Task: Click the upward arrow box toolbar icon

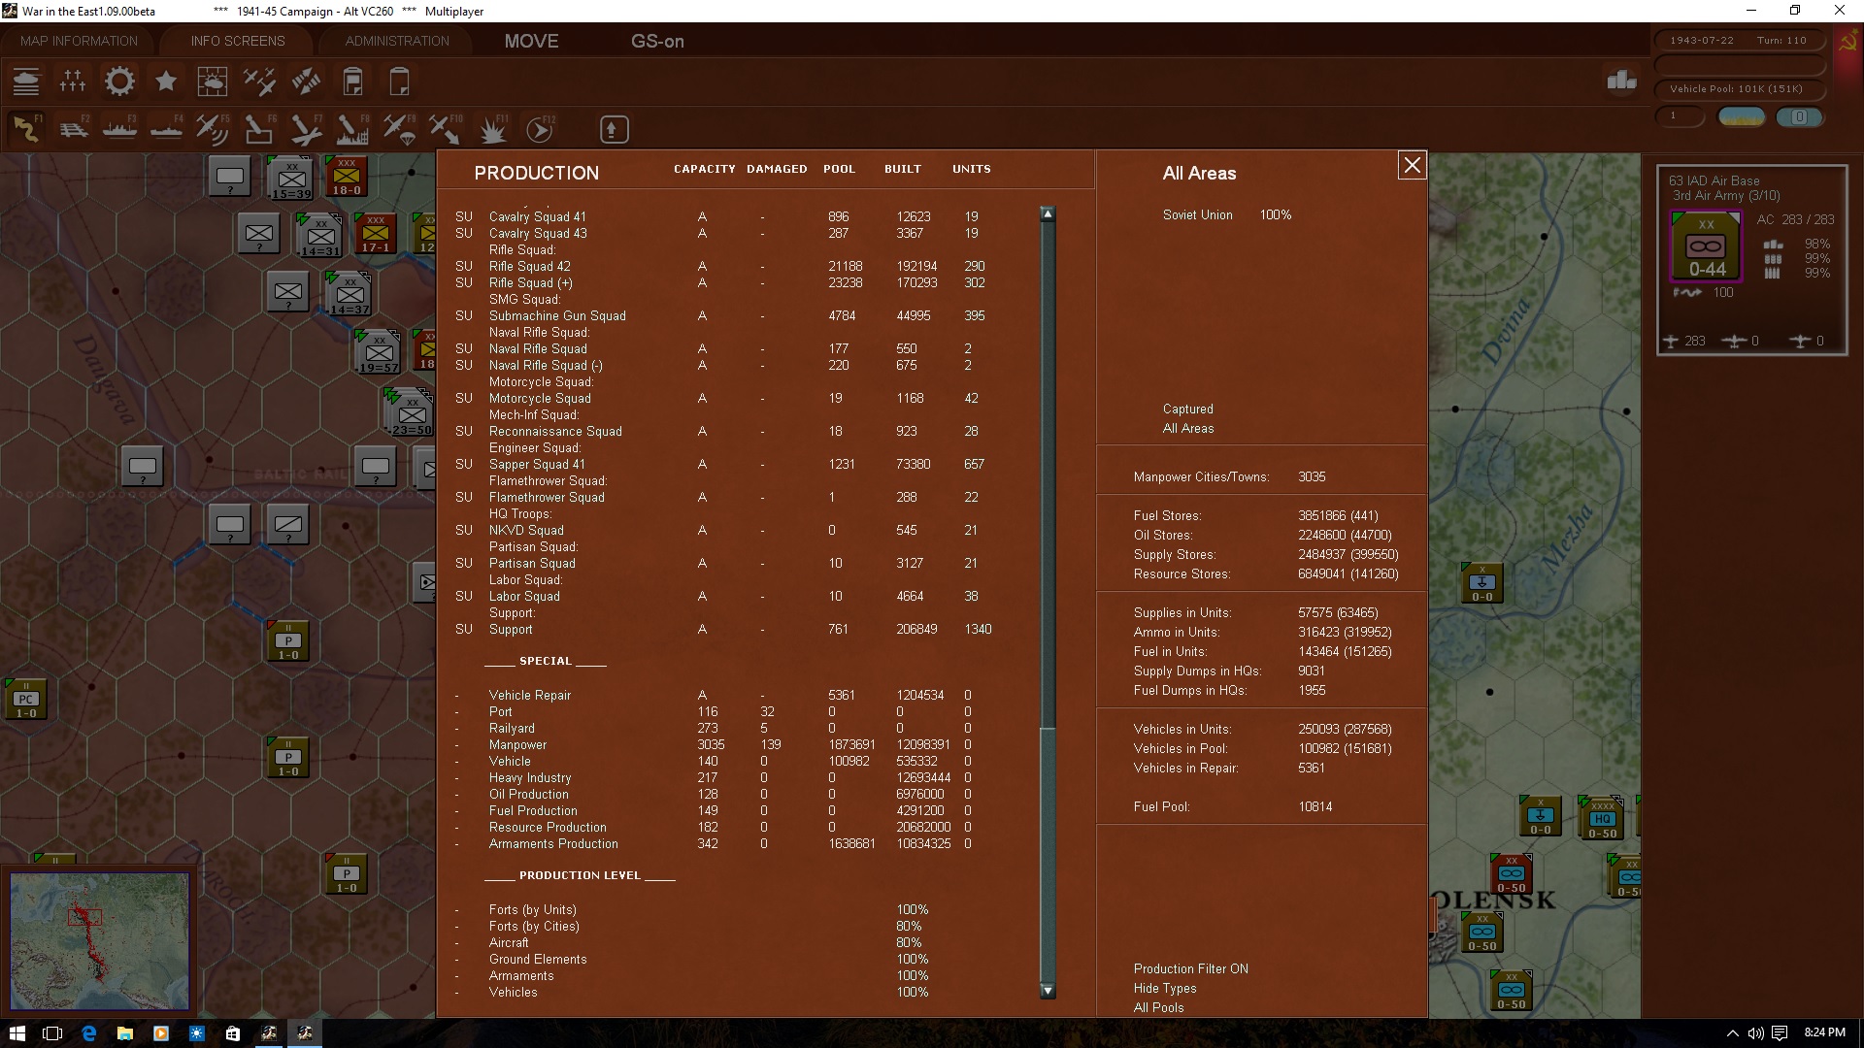Action: (x=614, y=129)
